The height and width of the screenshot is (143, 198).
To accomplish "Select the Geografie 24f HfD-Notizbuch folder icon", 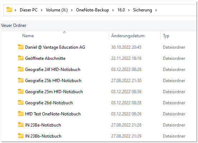I will tap(21, 69).
